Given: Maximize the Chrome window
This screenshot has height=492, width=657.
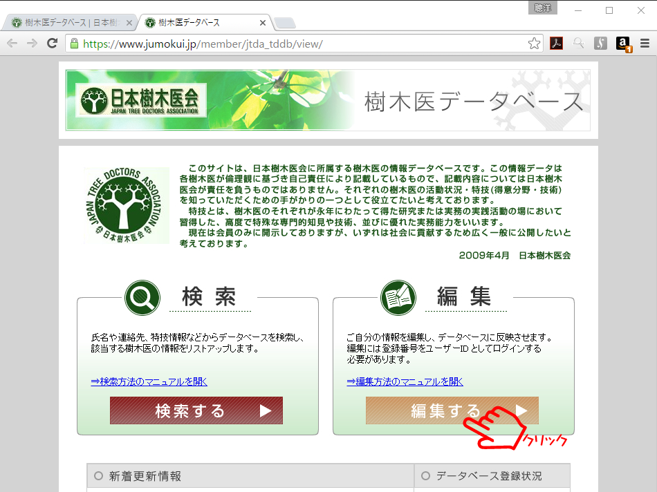Looking at the screenshot, I should point(609,10).
